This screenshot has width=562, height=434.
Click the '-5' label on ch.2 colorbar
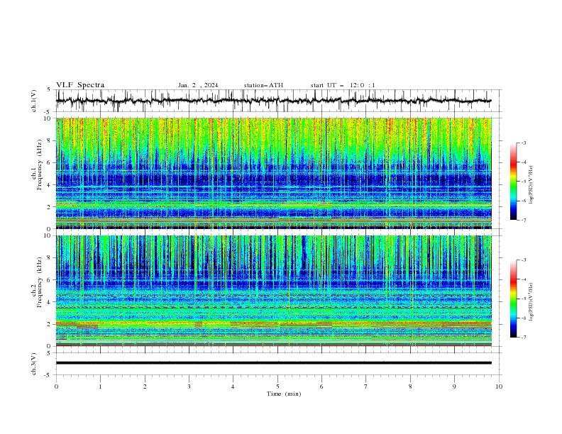click(x=524, y=299)
